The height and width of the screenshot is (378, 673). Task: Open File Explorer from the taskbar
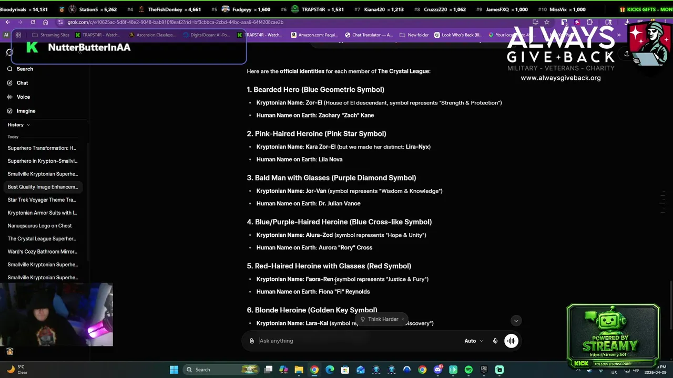pyautogui.click(x=299, y=370)
